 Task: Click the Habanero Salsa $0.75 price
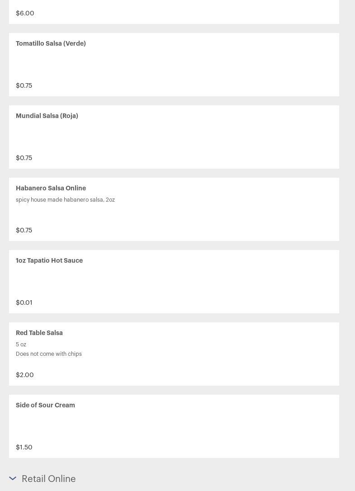pos(24,230)
